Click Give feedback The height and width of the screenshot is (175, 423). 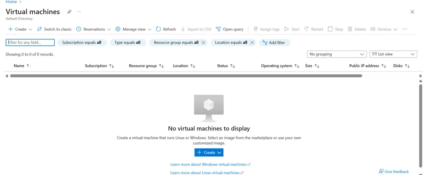[x=393, y=172]
